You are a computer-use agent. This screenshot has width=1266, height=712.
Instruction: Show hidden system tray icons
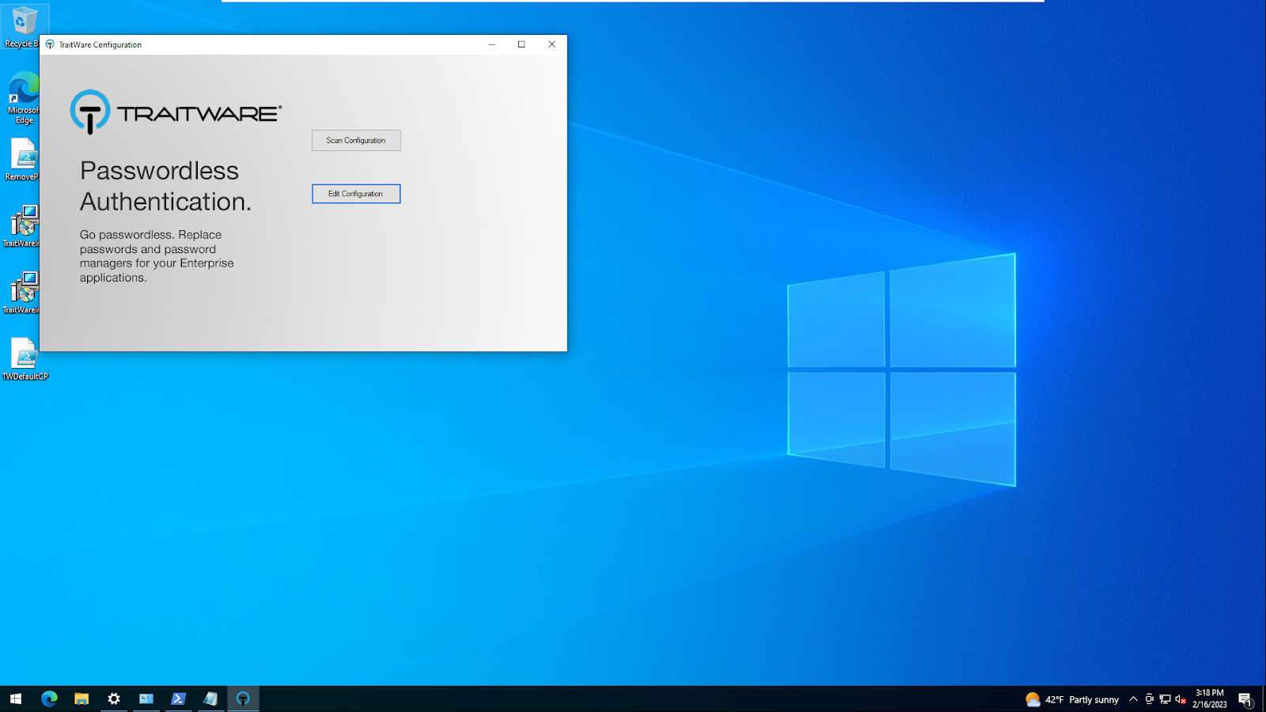(1133, 699)
